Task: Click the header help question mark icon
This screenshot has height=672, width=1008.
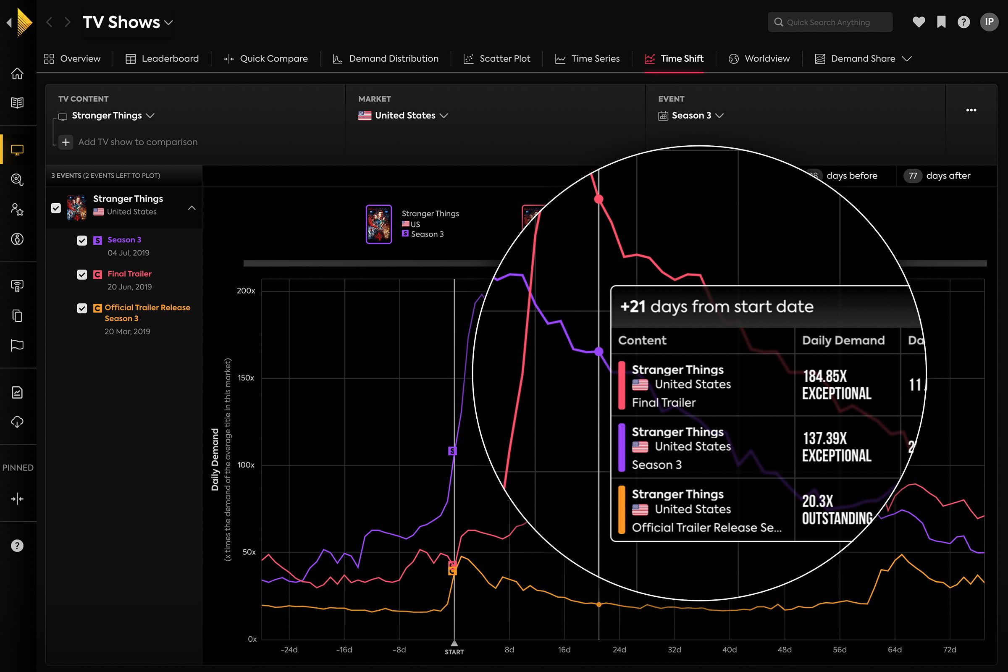Action: [x=963, y=22]
